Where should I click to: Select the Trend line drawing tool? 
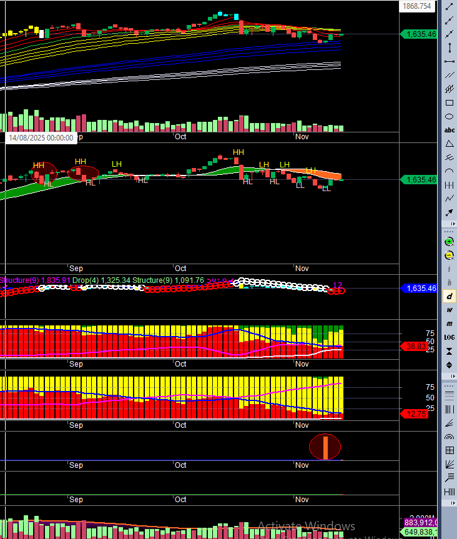point(449,6)
